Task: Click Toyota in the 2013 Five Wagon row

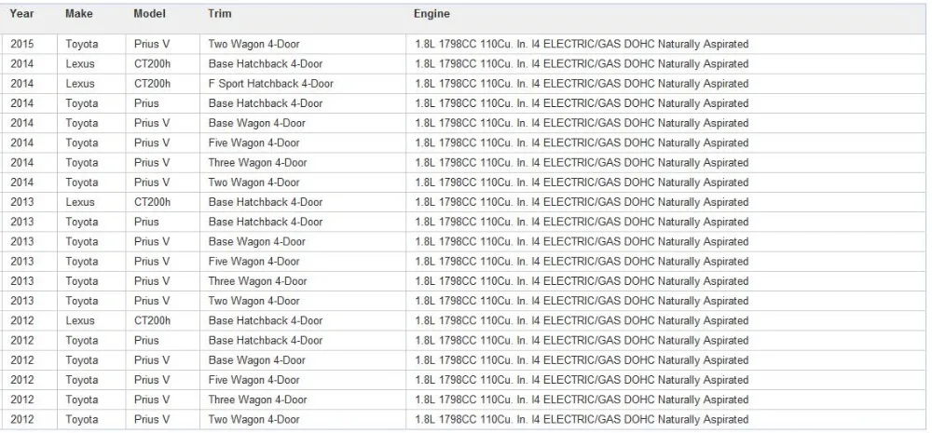Action: click(82, 262)
